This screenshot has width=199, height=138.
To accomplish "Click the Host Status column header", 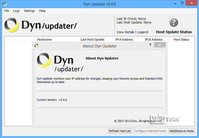I will 181,40.
